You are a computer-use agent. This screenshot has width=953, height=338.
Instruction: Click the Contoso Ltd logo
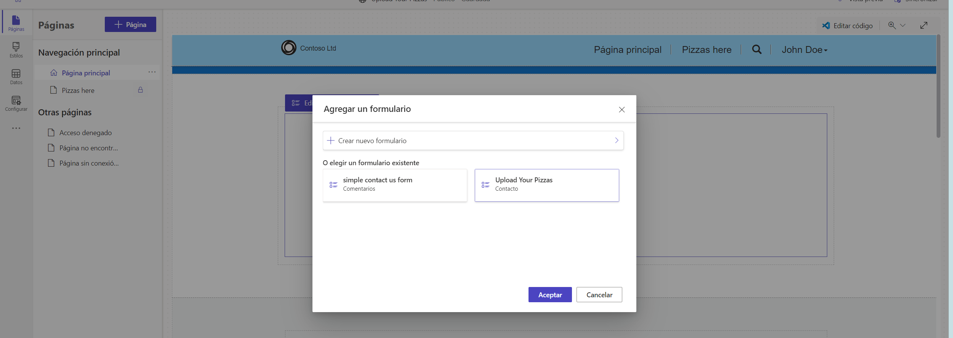pyautogui.click(x=288, y=48)
